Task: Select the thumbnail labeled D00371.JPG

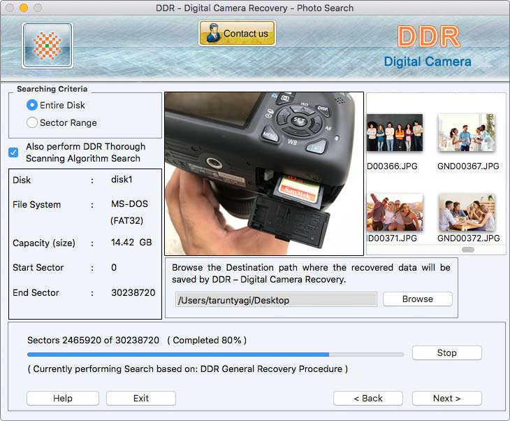Action: pos(395,213)
